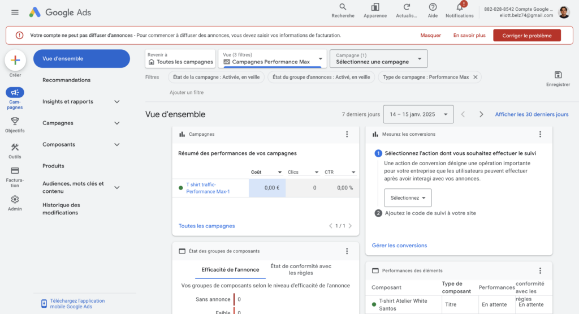Open Campagnes card three-dot menu

[x=347, y=134]
